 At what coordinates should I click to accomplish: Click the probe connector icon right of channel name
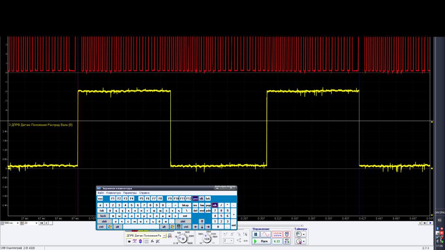click(170, 236)
